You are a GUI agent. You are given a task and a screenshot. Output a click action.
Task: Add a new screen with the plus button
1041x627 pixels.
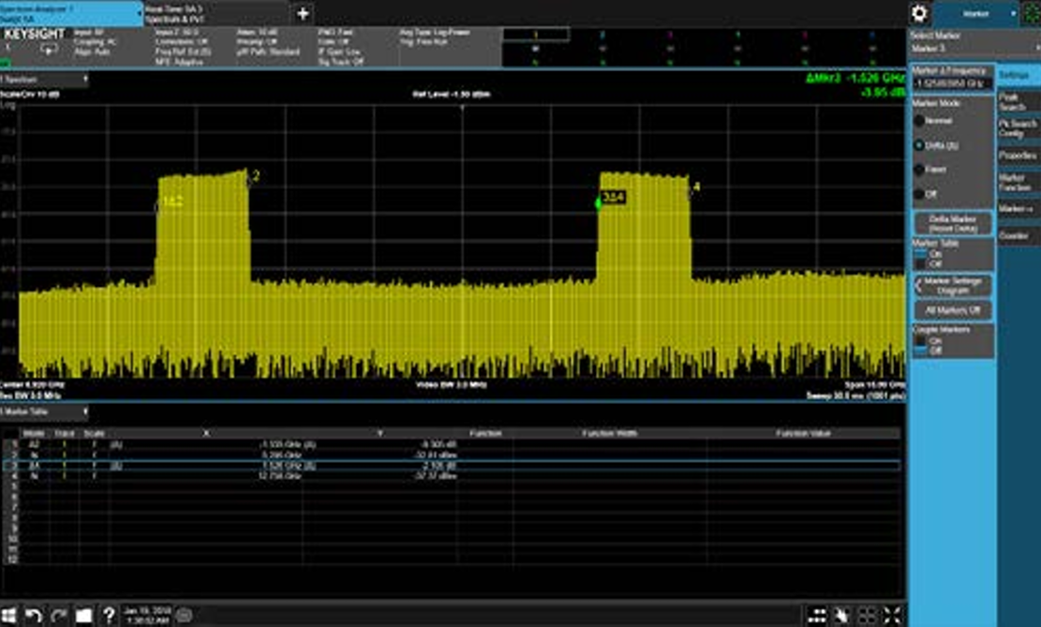point(303,13)
